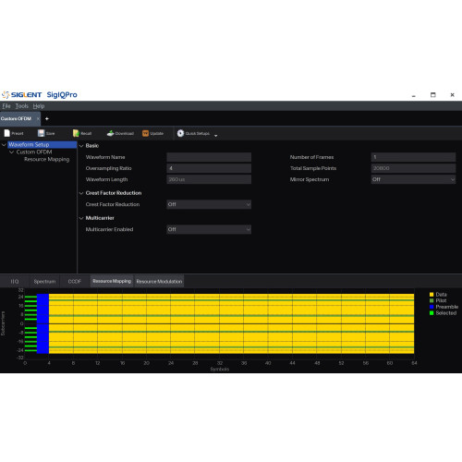Click the Save floppy disk icon
Viewport: 462px width, 462px height.
(41, 133)
